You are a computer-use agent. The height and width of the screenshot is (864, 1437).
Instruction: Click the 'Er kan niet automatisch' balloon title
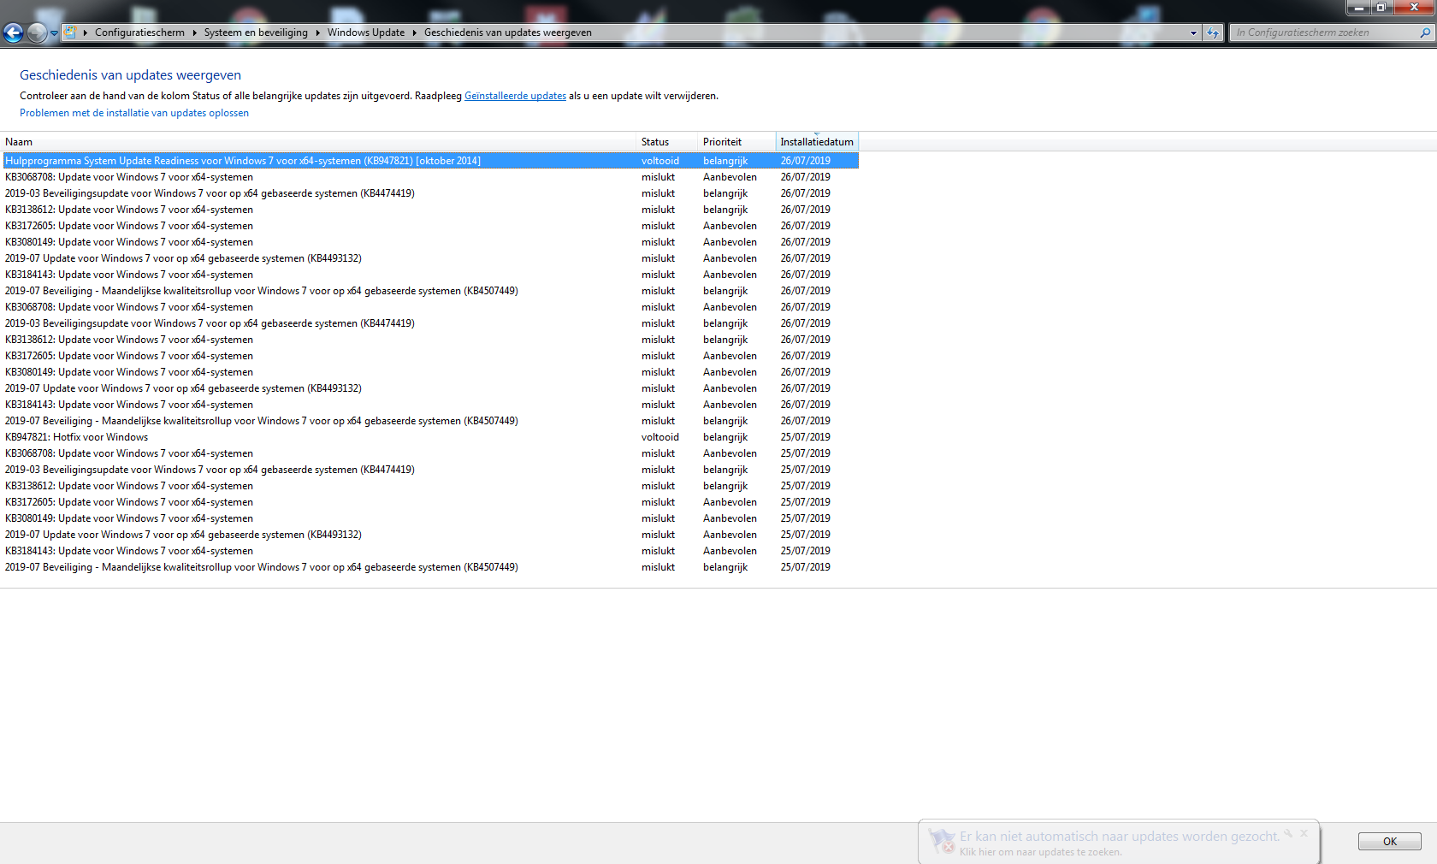[1120, 837]
